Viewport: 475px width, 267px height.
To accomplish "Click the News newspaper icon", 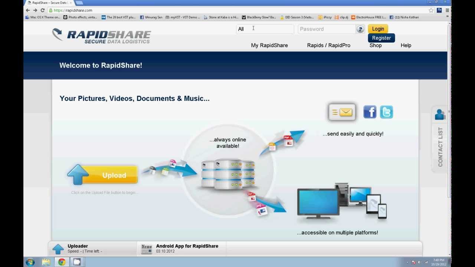I will pos(147,249).
